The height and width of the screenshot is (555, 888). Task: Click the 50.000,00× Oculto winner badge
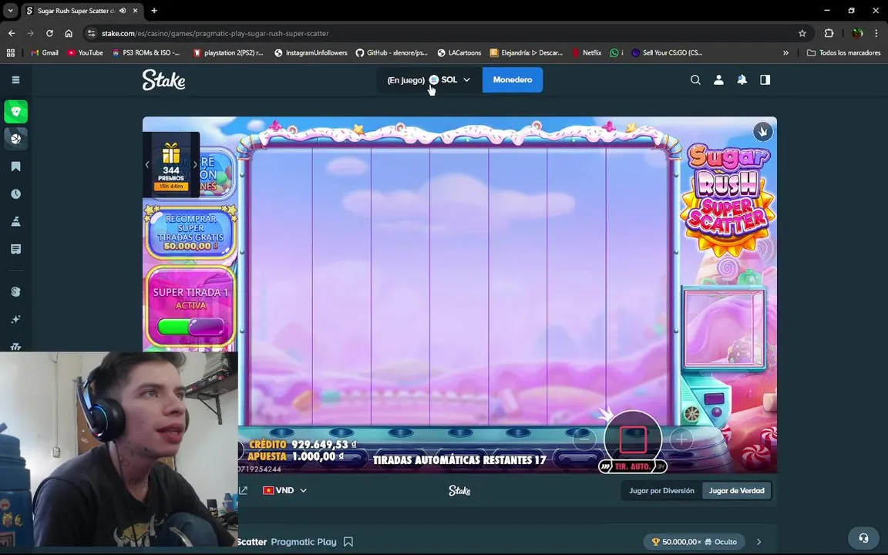pos(695,542)
